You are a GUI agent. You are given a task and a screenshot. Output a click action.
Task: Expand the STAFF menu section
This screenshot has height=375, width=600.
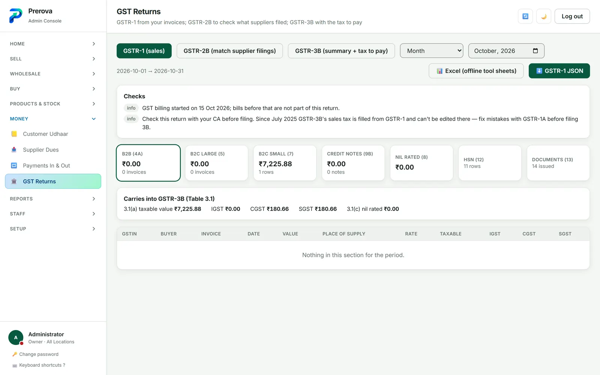53,214
